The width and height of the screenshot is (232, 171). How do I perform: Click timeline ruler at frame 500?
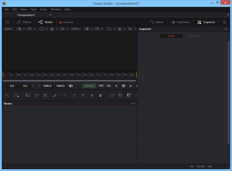[x=70, y=74]
